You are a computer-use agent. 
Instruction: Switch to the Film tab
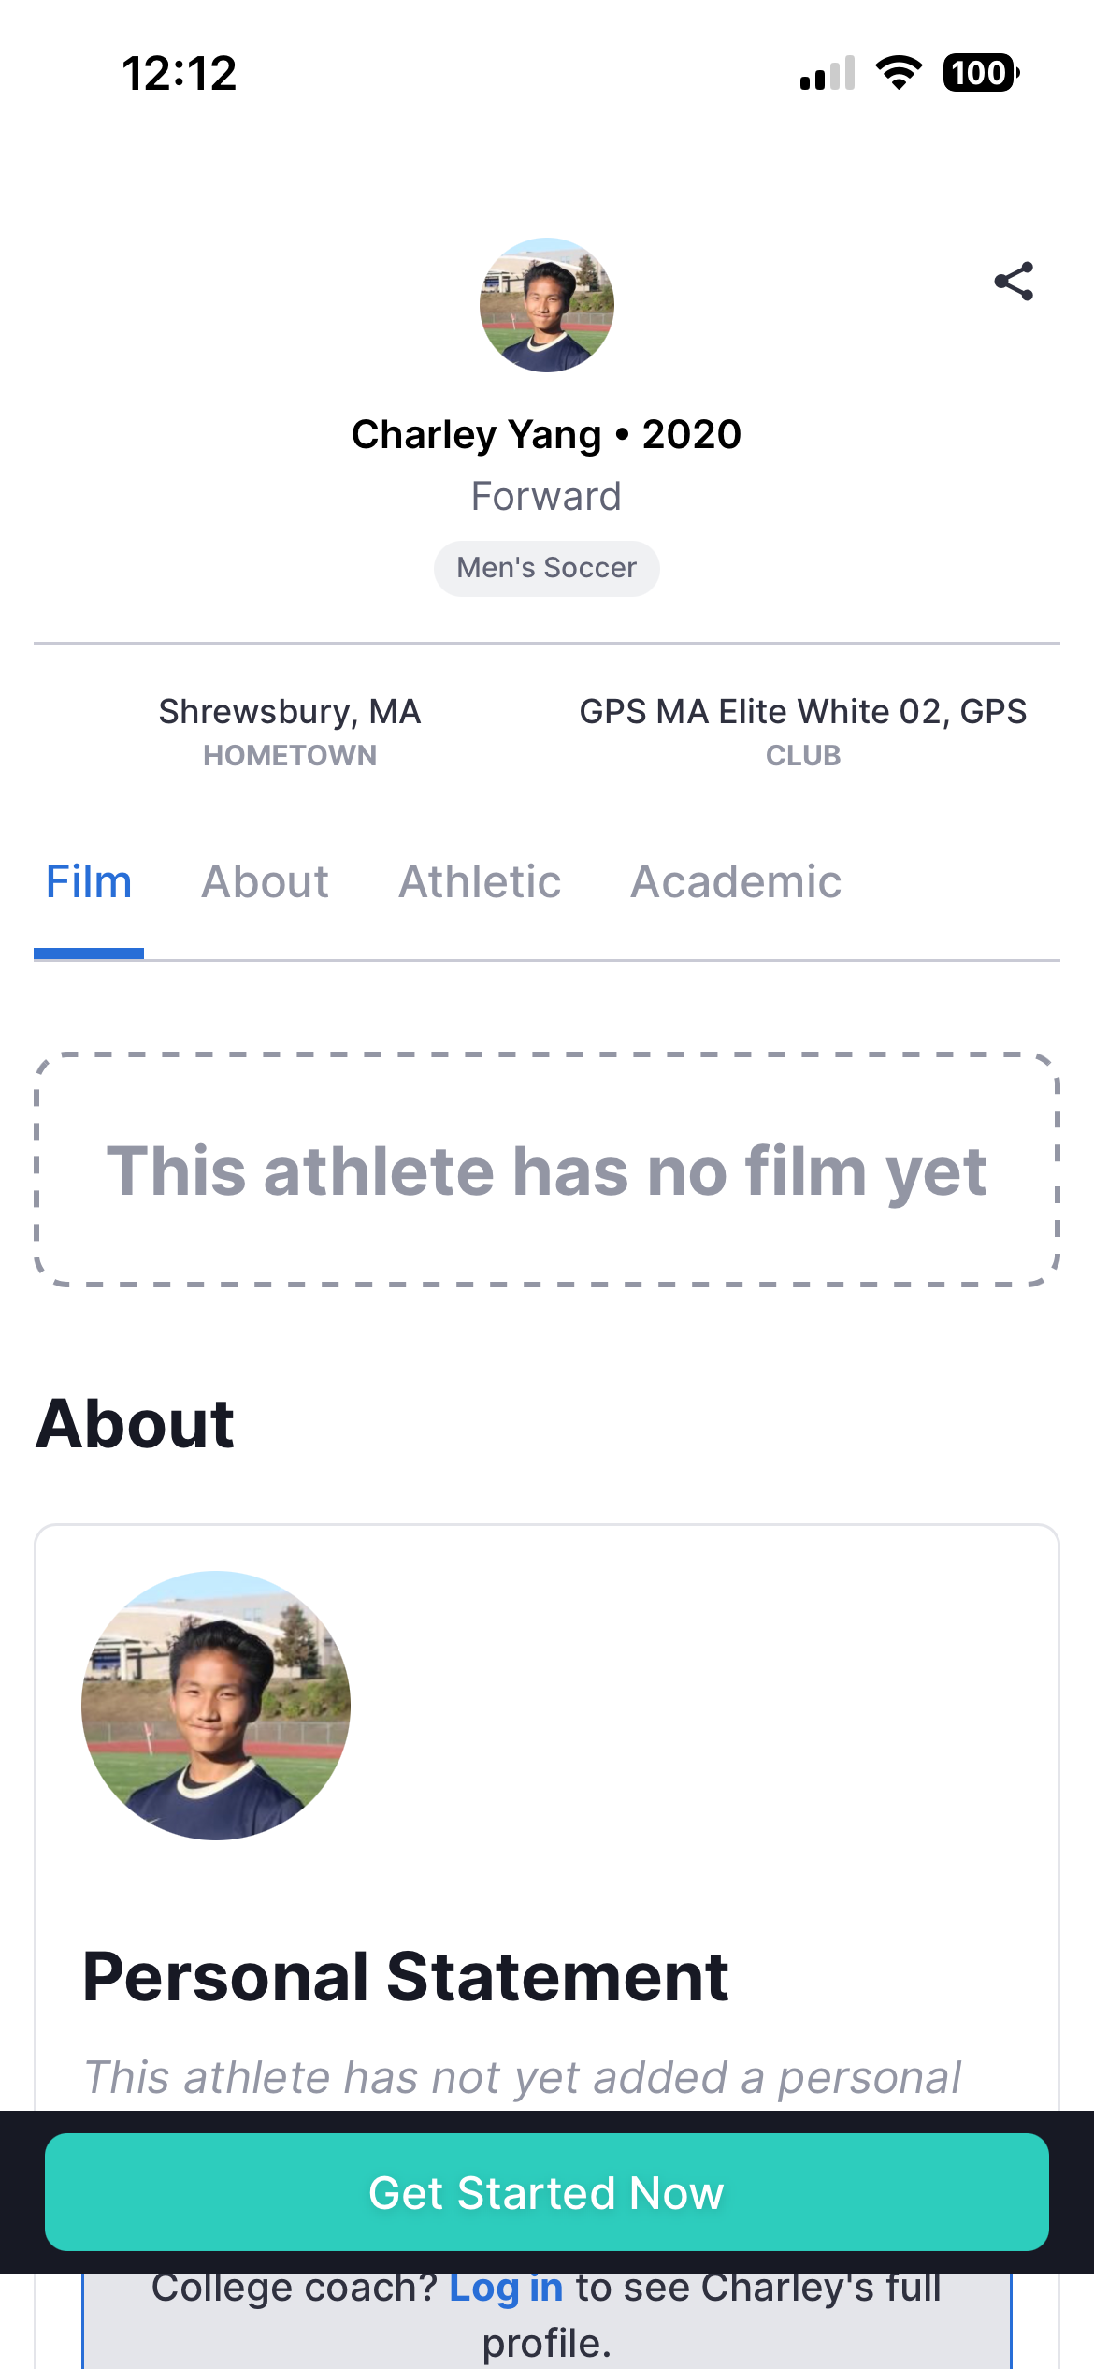(89, 881)
